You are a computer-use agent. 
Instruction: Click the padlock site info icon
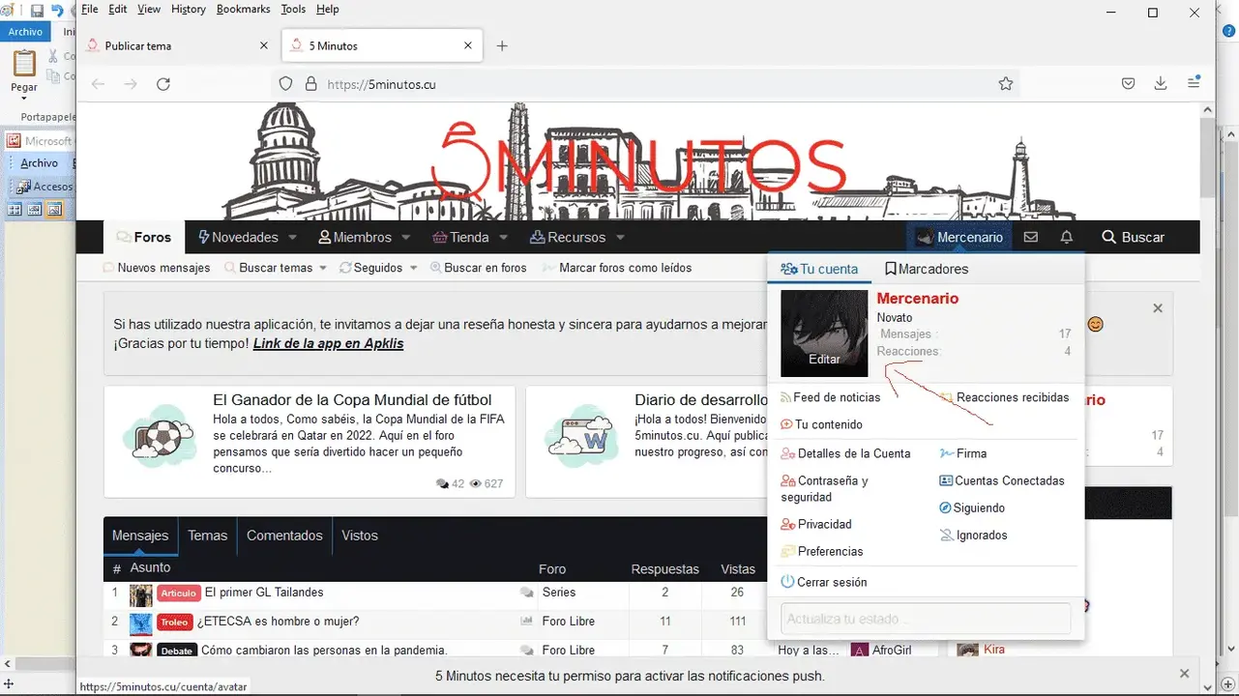pyautogui.click(x=311, y=84)
